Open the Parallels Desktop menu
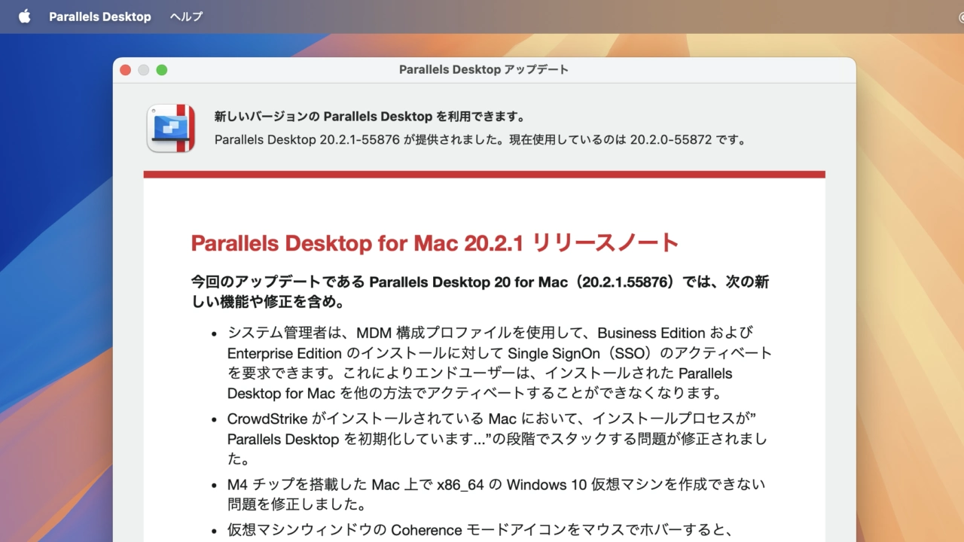Screen dimensions: 964x542 (100, 17)
